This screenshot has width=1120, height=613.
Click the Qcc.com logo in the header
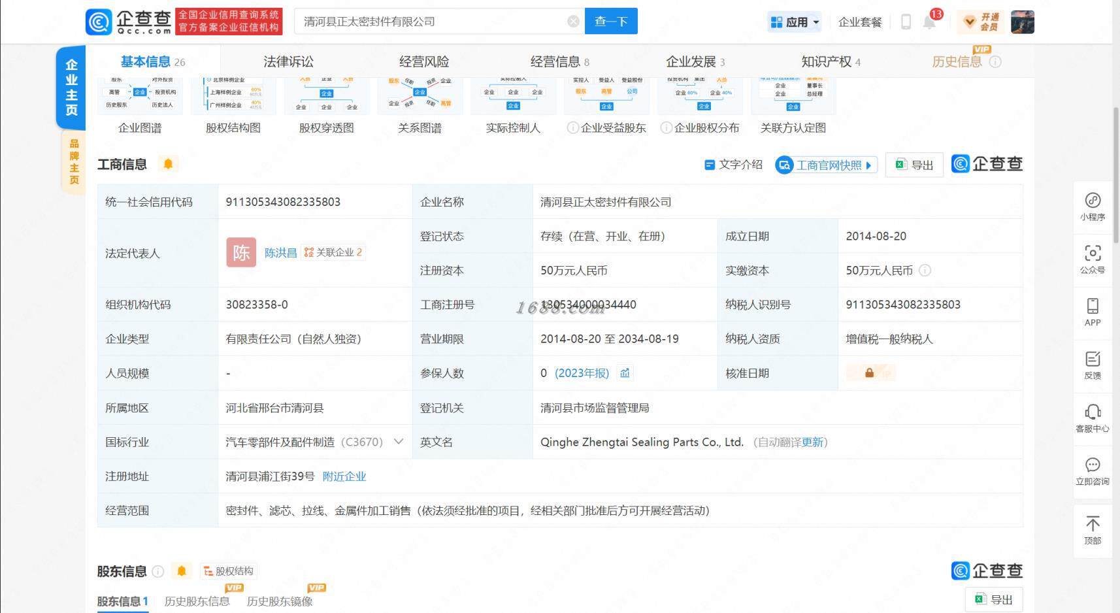click(x=128, y=22)
